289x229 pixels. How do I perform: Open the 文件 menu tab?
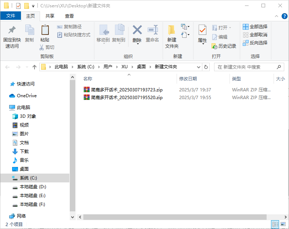point(11,16)
